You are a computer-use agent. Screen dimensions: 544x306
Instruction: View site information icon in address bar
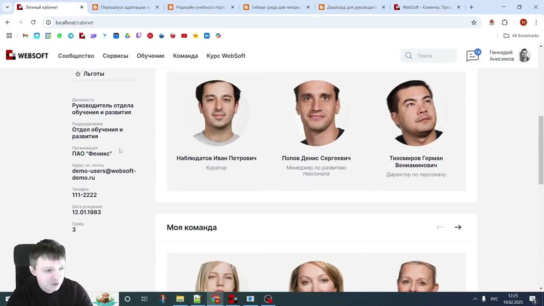[48, 23]
